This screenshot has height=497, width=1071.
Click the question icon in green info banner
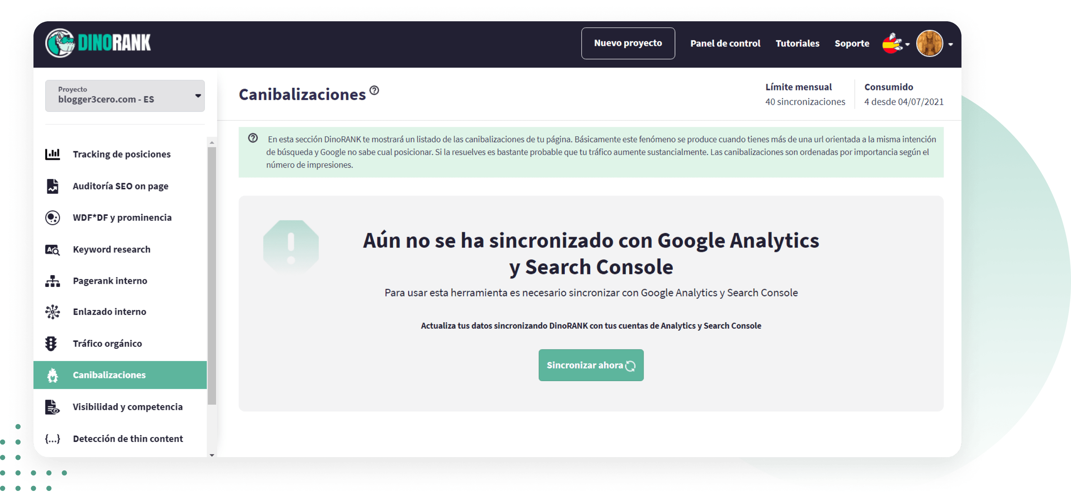[253, 138]
